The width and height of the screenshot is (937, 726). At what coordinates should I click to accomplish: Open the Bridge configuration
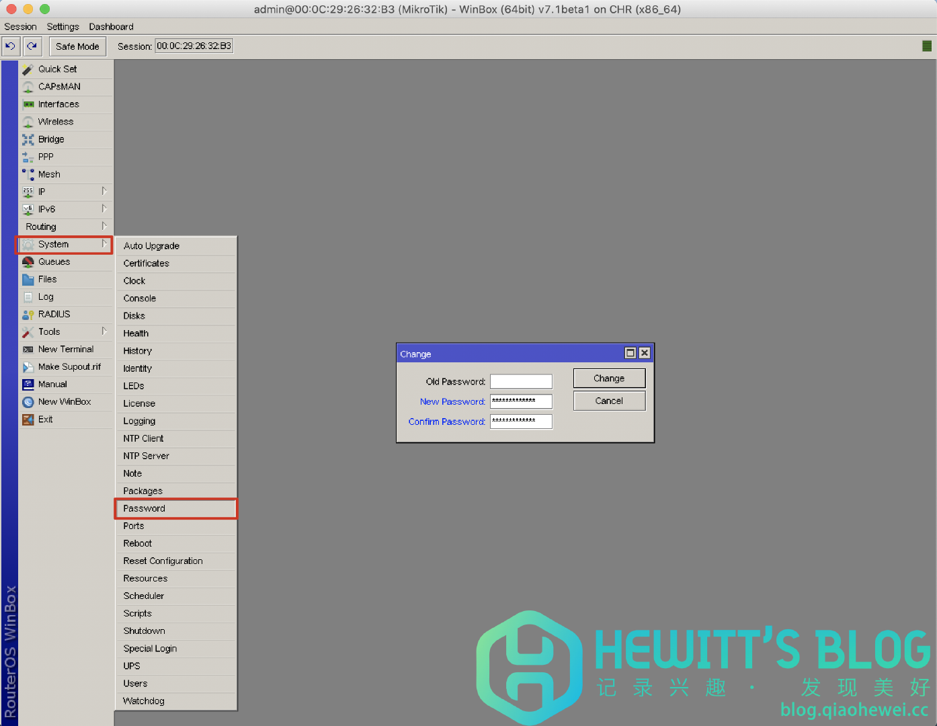pyautogui.click(x=50, y=139)
